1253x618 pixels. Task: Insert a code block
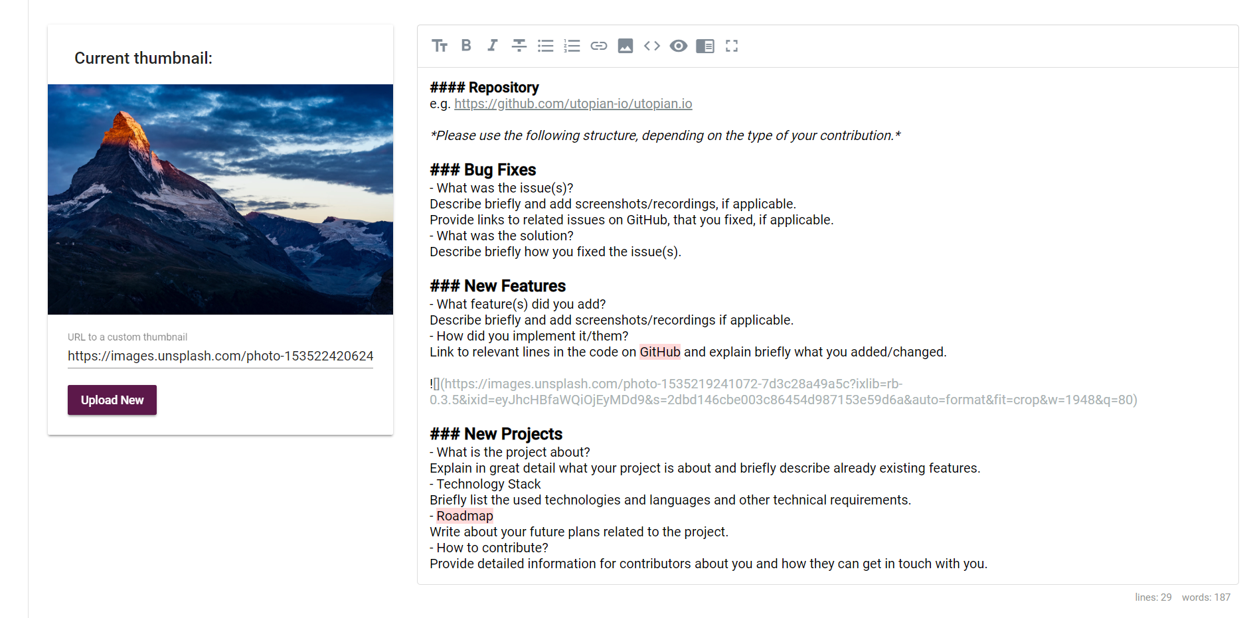[652, 46]
